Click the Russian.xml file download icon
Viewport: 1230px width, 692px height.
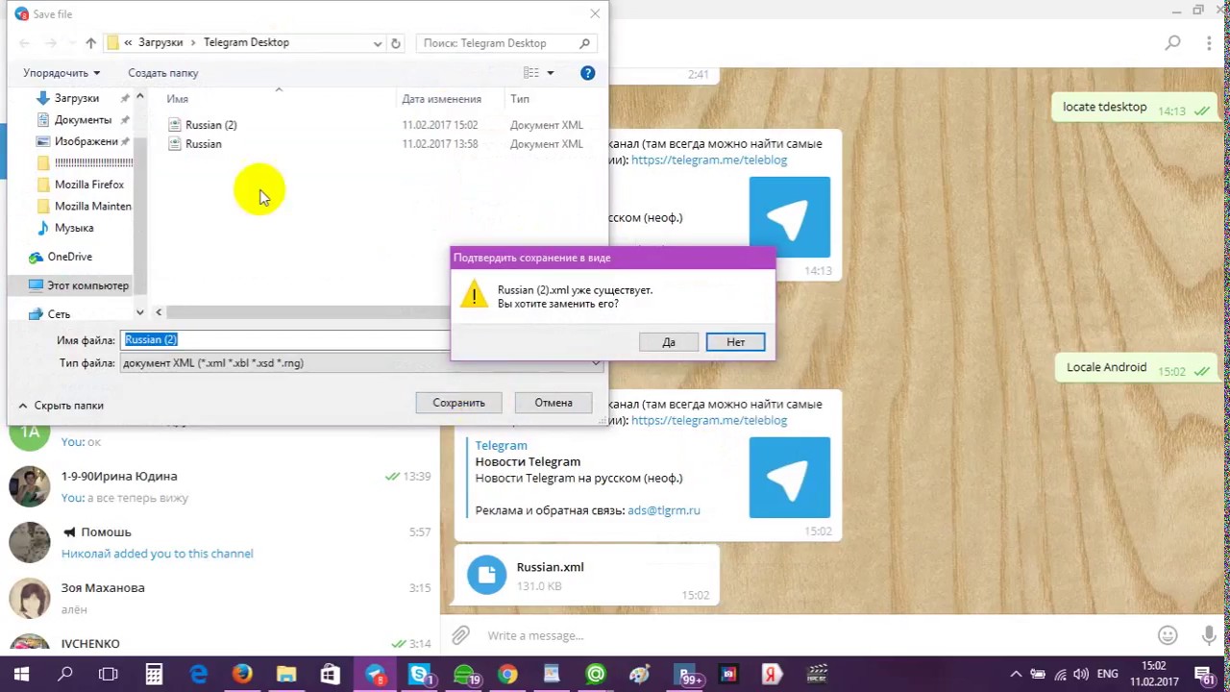pyautogui.click(x=487, y=575)
